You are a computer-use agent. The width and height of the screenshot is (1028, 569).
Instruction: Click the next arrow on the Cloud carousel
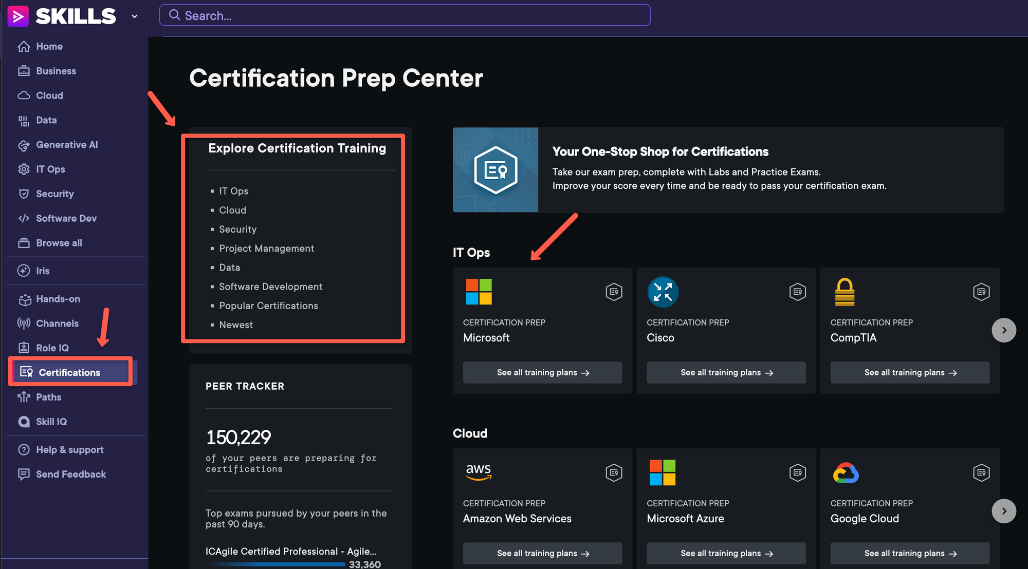(x=1004, y=511)
